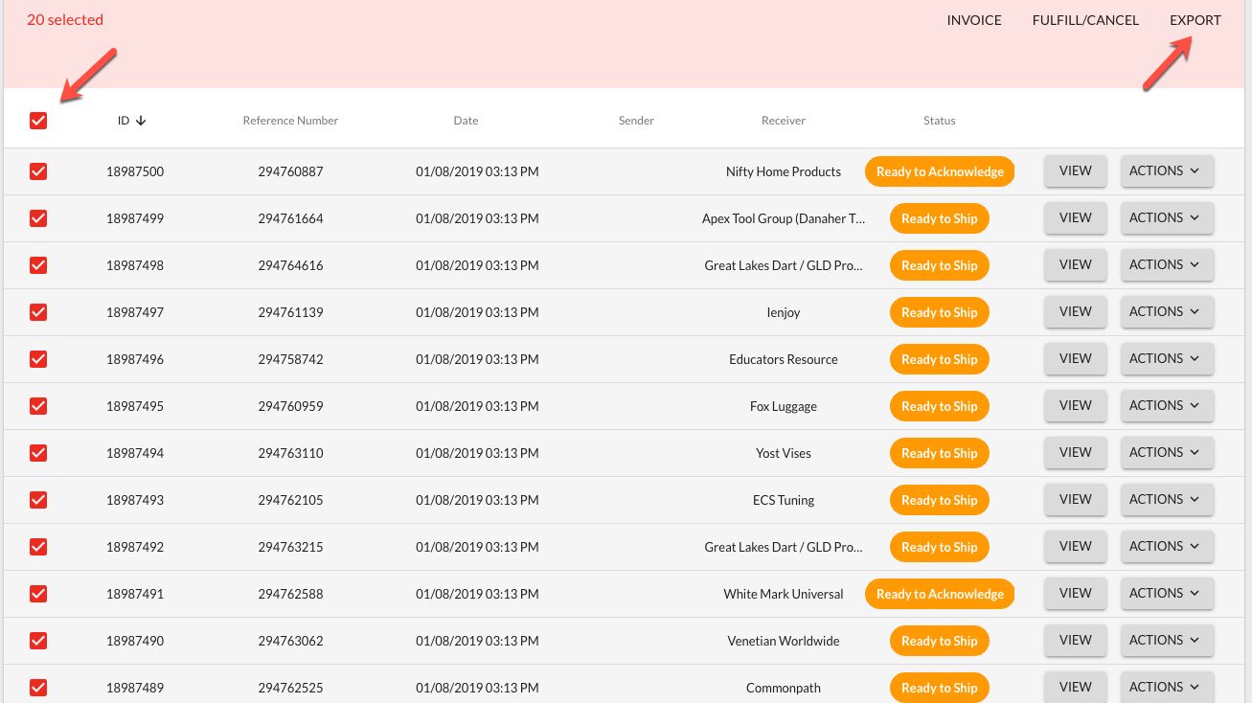
Task: Click the Ready to Acknowledge badge for White Mark Universal
Action: tap(939, 594)
